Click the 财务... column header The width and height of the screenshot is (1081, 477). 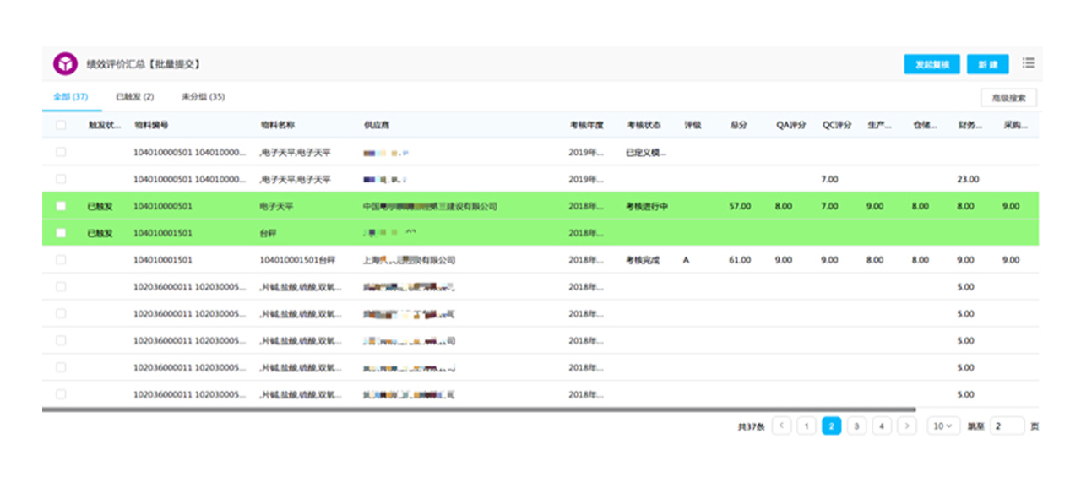tap(970, 125)
